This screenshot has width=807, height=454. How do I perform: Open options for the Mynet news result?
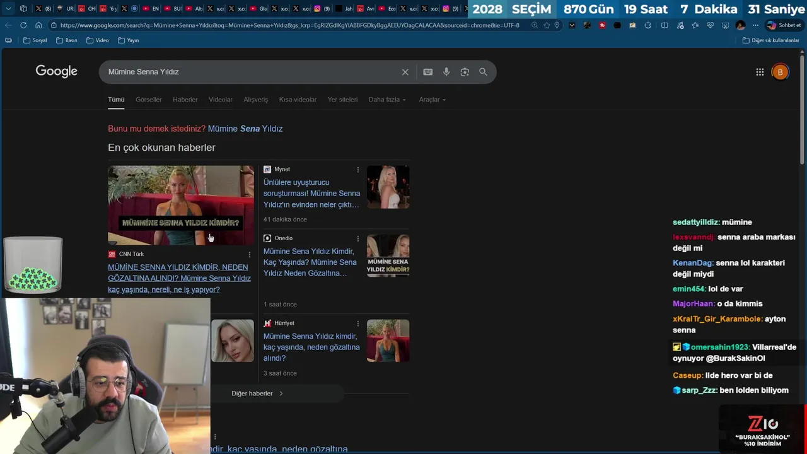(x=358, y=170)
